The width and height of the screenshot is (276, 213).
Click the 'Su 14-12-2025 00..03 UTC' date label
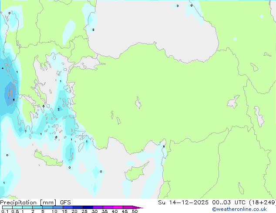(x=202, y=203)
